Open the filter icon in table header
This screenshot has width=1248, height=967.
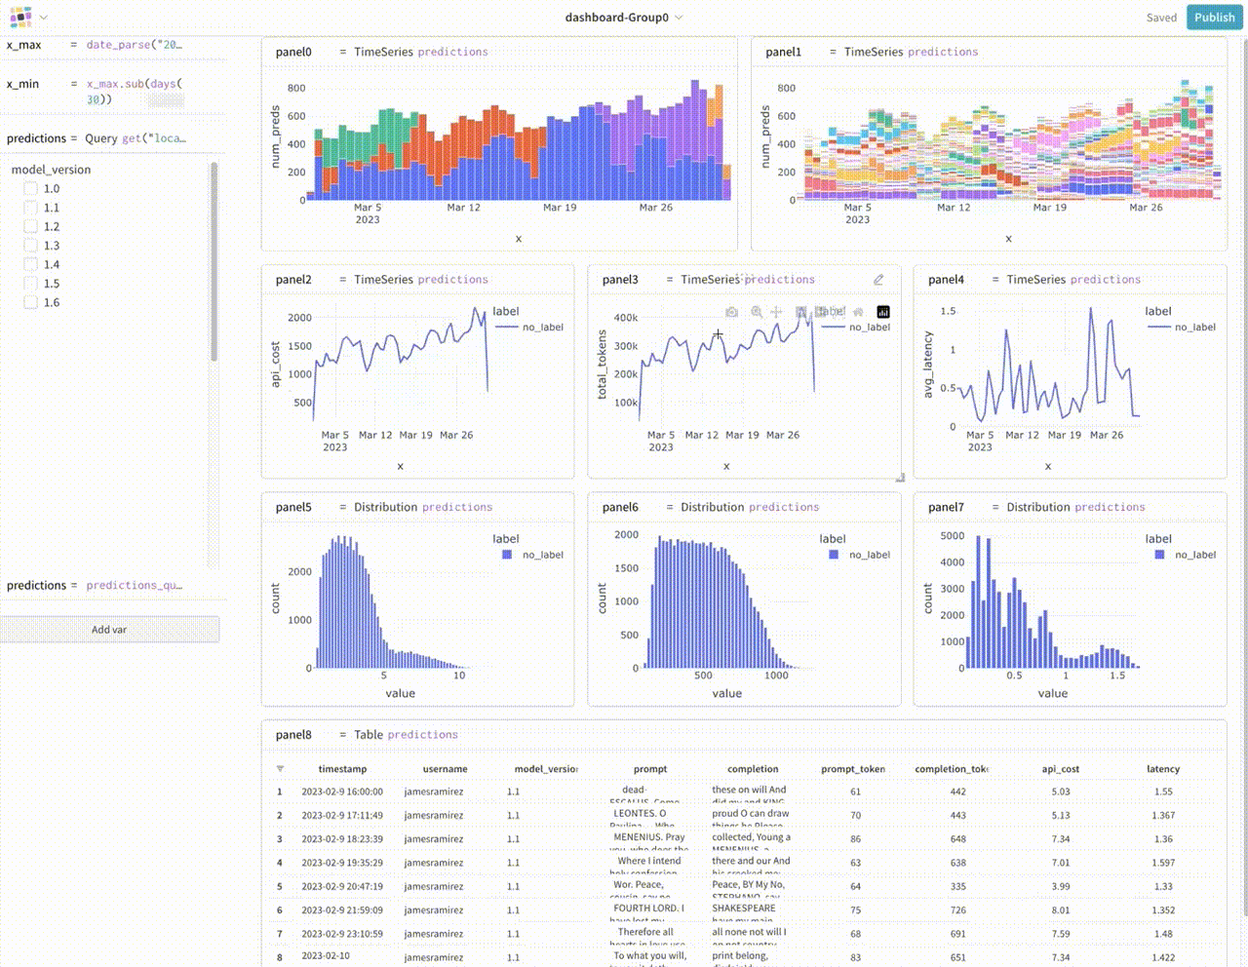[x=281, y=769]
